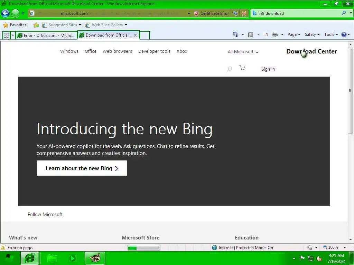Click the Read Mail envelope icon
Viewport: 354px width, 265px height.
(x=265, y=35)
